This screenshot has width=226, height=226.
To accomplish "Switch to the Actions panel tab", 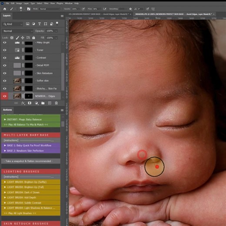I will tap(7, 110).
